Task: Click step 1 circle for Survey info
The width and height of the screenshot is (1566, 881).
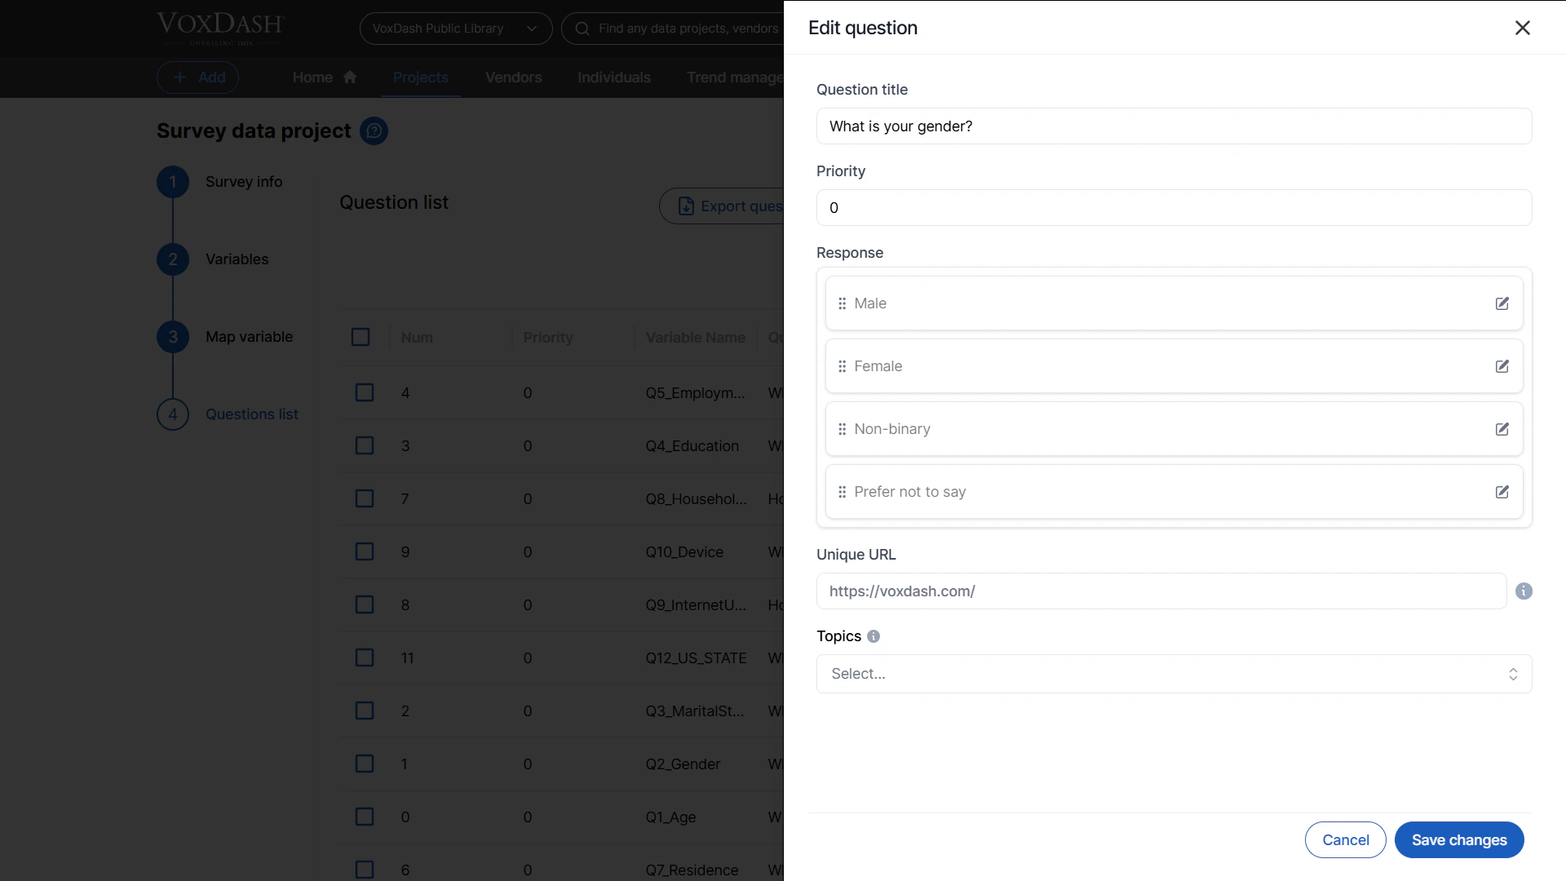Action: point(173,182)
